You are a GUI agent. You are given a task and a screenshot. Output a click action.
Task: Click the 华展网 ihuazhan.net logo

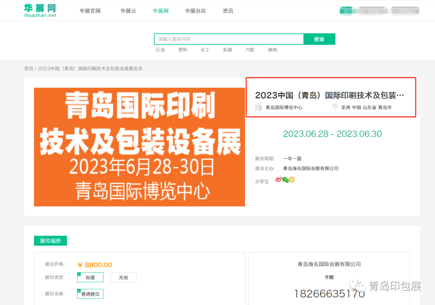[40, 10]
